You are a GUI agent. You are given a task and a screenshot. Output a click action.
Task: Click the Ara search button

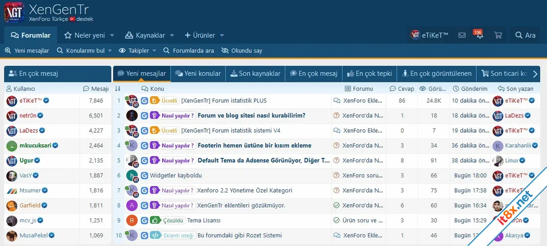525,35
